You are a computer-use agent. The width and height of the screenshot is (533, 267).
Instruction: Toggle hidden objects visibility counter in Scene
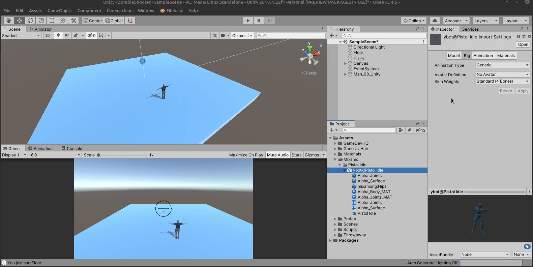coord(92,35)
